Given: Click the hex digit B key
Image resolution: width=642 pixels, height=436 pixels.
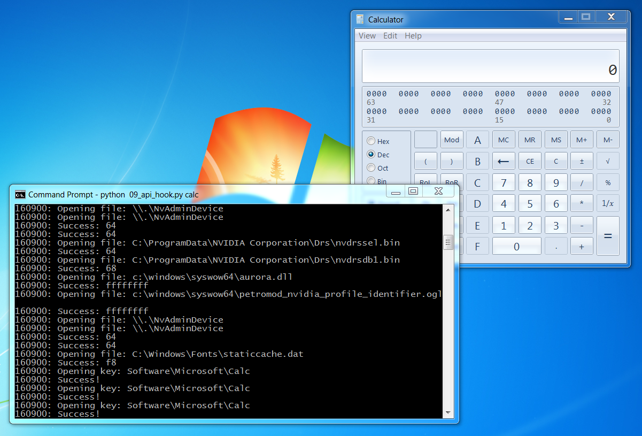Looking at the screenshot, I should tap(478, 160).
